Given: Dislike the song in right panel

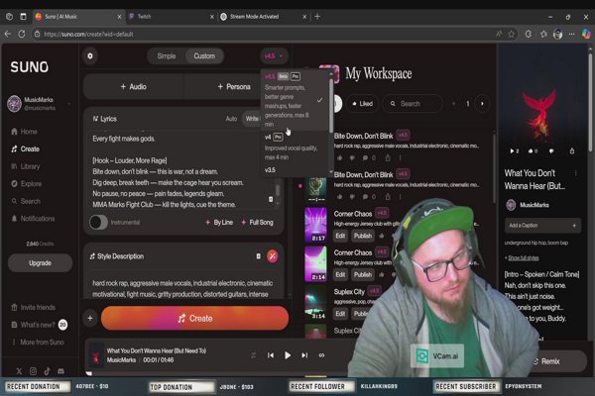Looking at the screenshot, I should click(x=551, y=151).
